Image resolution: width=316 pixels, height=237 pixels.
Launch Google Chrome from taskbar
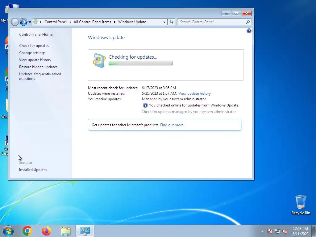(x=27, y=231)
